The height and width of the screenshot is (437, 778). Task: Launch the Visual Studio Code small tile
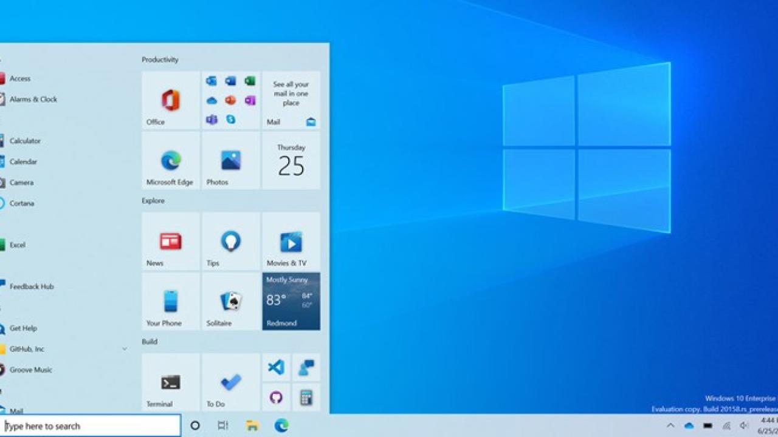(x=276, y=367)
